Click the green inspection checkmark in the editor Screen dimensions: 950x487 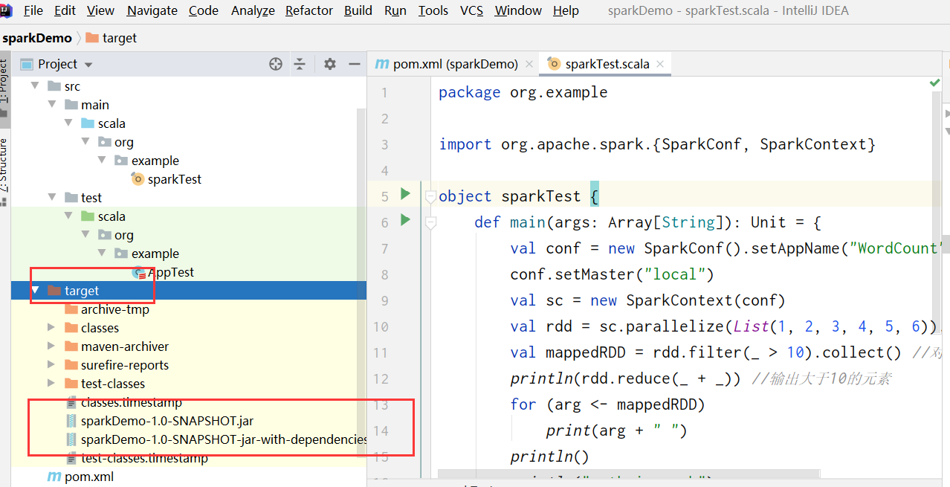[x=935, y=83]
